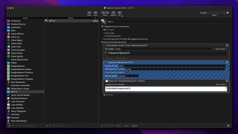Click the Share toolbar icon
The width and height of the screenshot is (238, 134).
coord(89,13)
